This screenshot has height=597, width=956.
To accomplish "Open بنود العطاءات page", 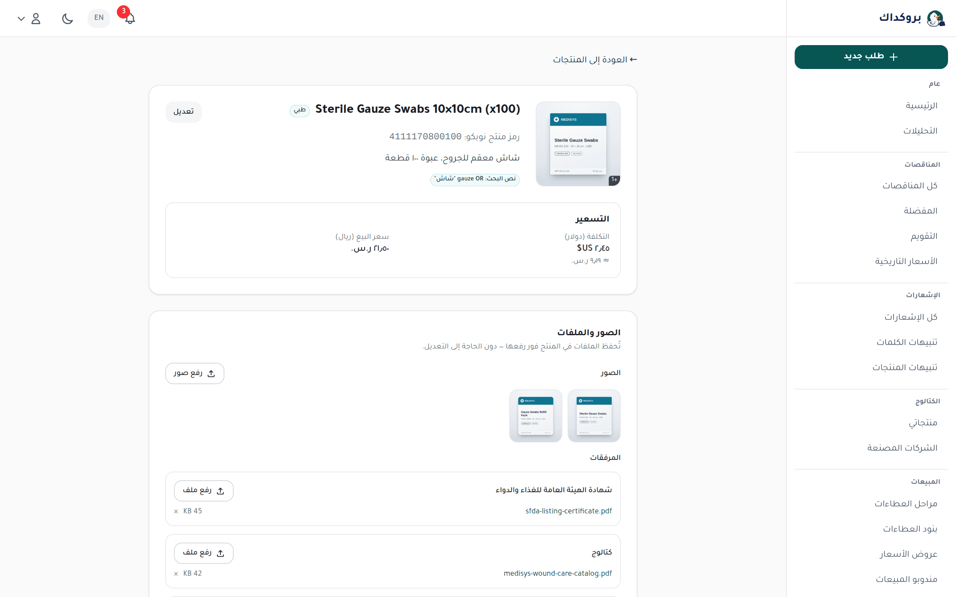I will tap(910, 529).
